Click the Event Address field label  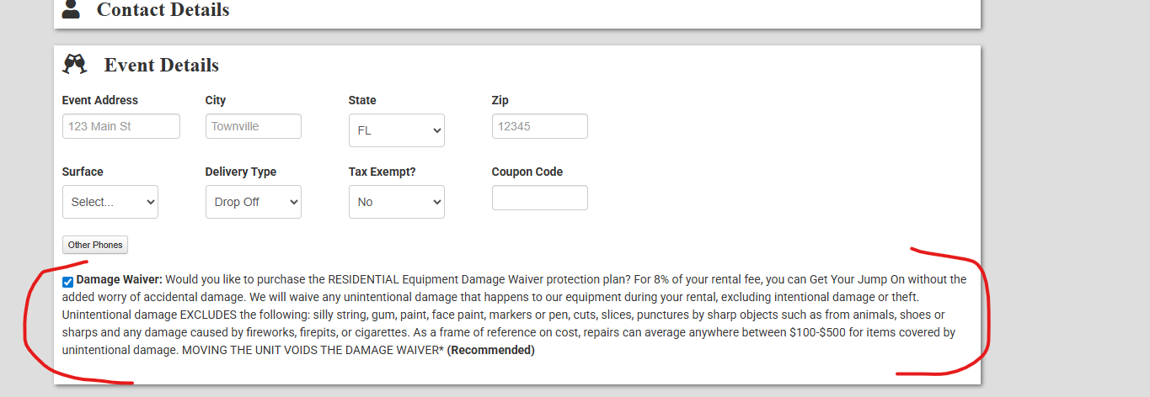(99, 100)
